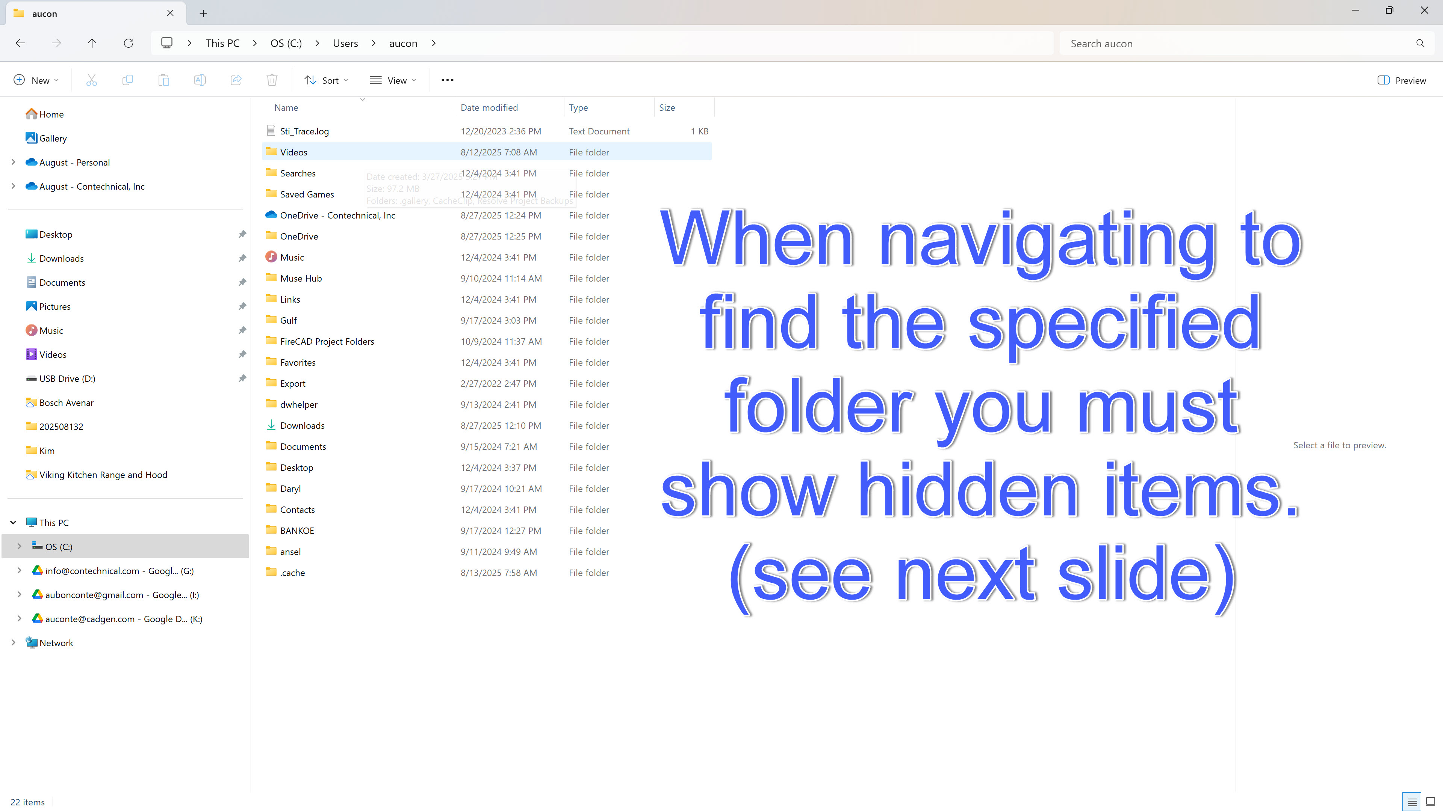Click This PC in the breadcrumb

point(222,43)
